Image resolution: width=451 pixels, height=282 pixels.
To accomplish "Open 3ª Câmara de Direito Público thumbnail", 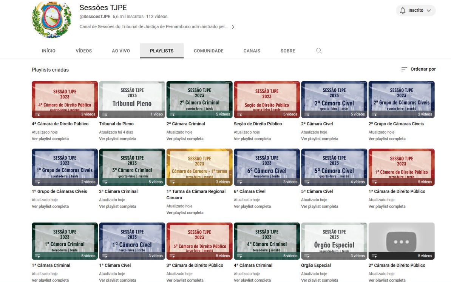I will tap(199, 241).
